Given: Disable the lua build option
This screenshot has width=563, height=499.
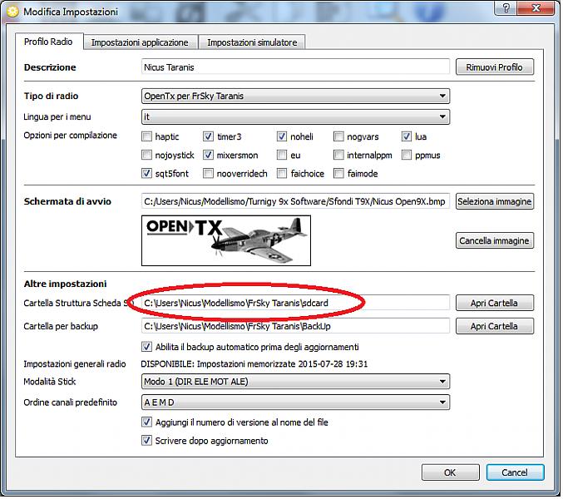Looking at the screenshot, I should 407,136.
